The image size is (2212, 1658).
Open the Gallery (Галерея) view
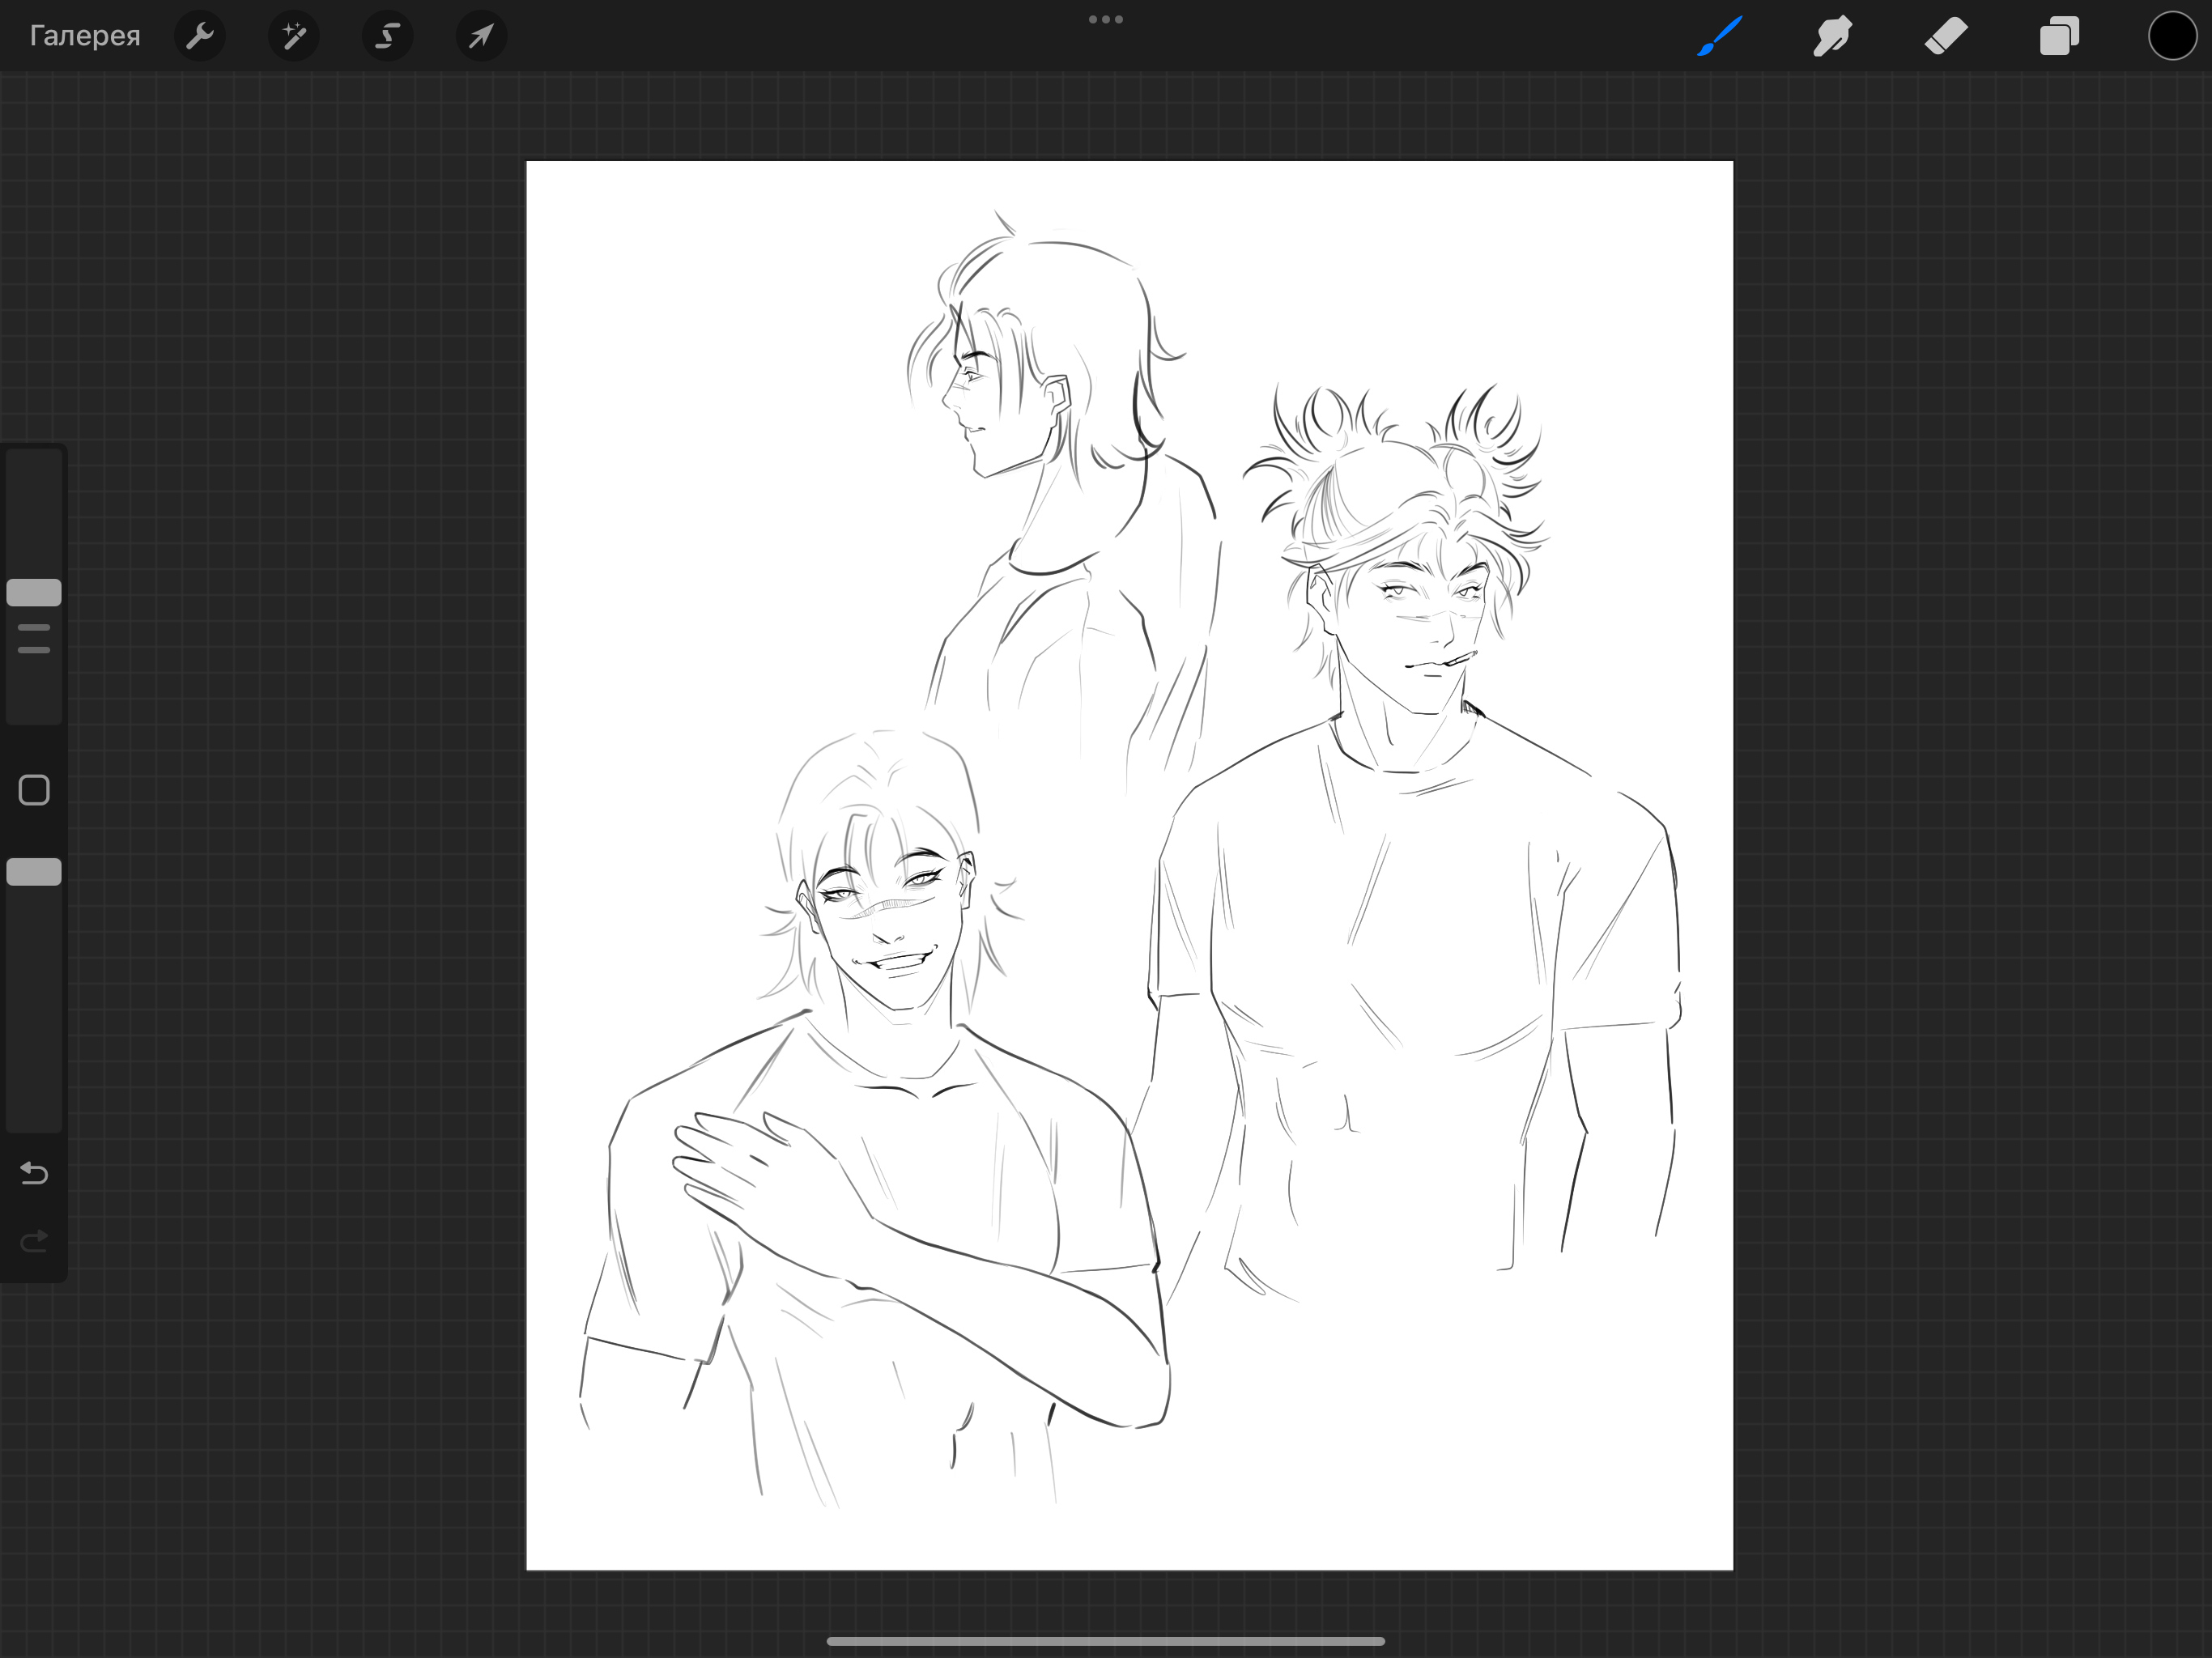[x=85, y=36]
